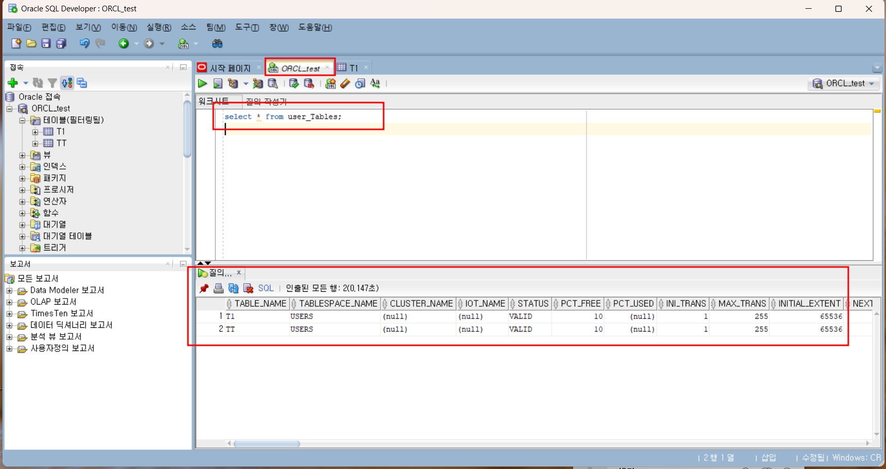Click the Save All icon
Image resolution: width=886 pixels, height=469 pixels.
(x=61, y=44)
